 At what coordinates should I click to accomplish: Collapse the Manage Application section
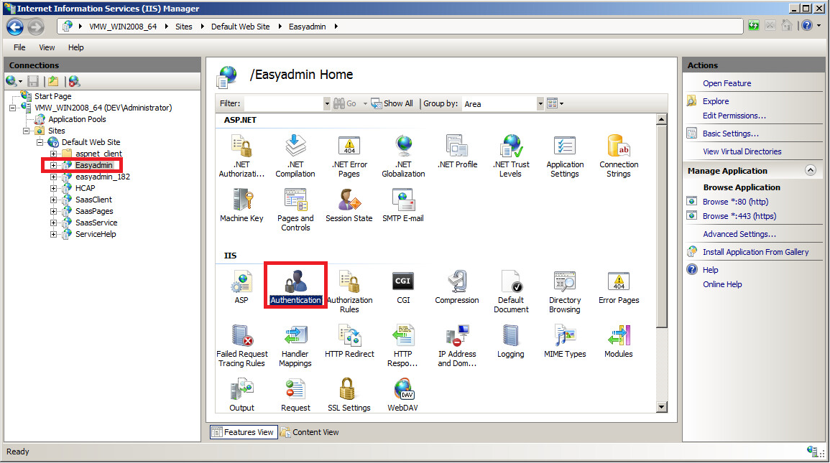tap(810, 171)
